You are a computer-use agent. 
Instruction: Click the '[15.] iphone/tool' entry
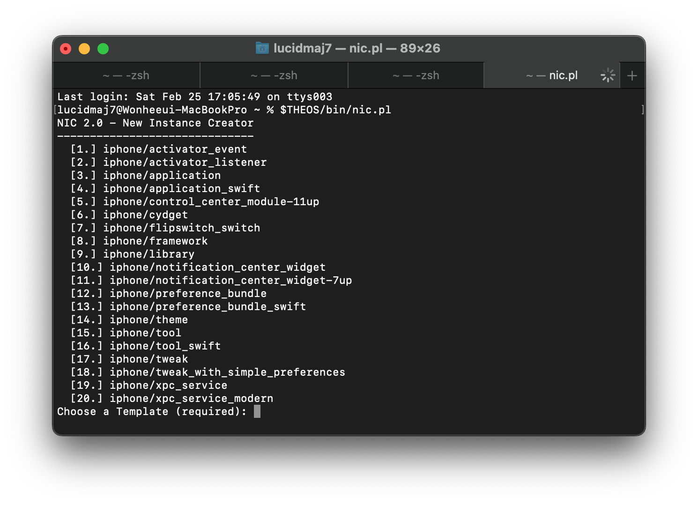point(126,333)
